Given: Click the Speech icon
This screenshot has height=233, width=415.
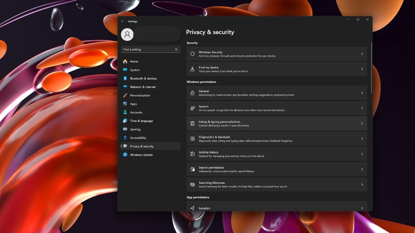Looking at the screenshot, I should 192,108.
